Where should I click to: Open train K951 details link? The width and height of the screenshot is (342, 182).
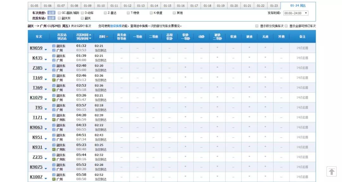(x=37, y=137)
